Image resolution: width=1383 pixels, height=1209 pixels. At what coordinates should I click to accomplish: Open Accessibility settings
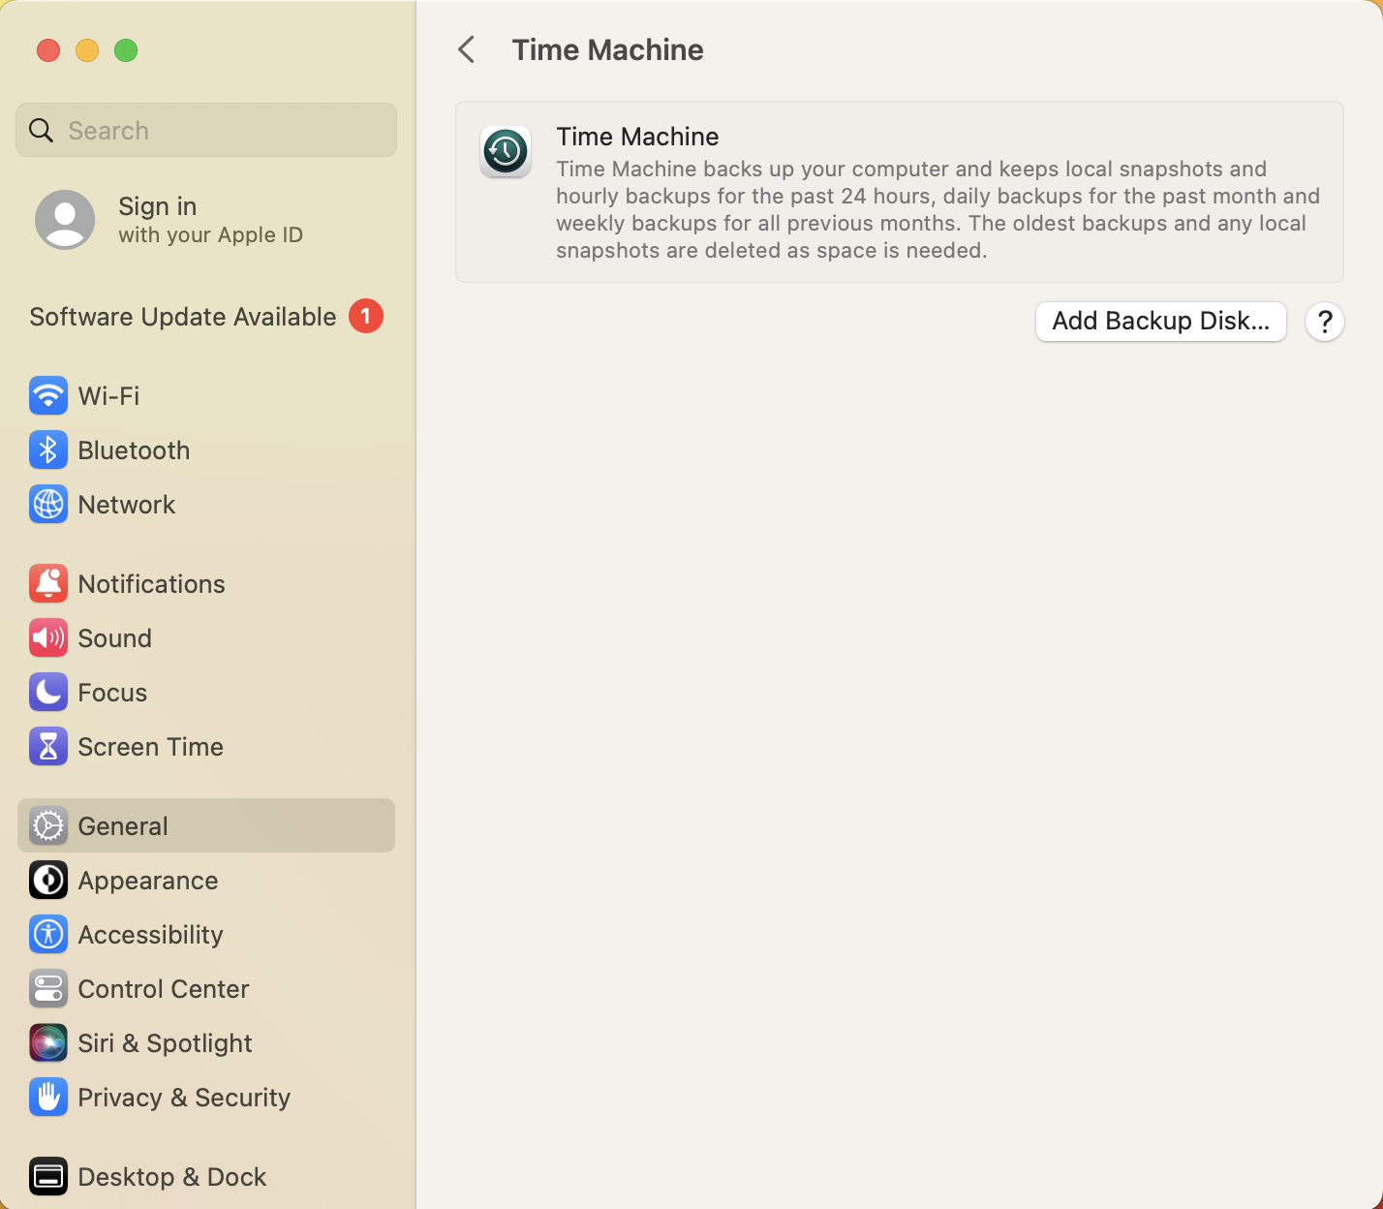pyautogui.click(x=150, y=934)
